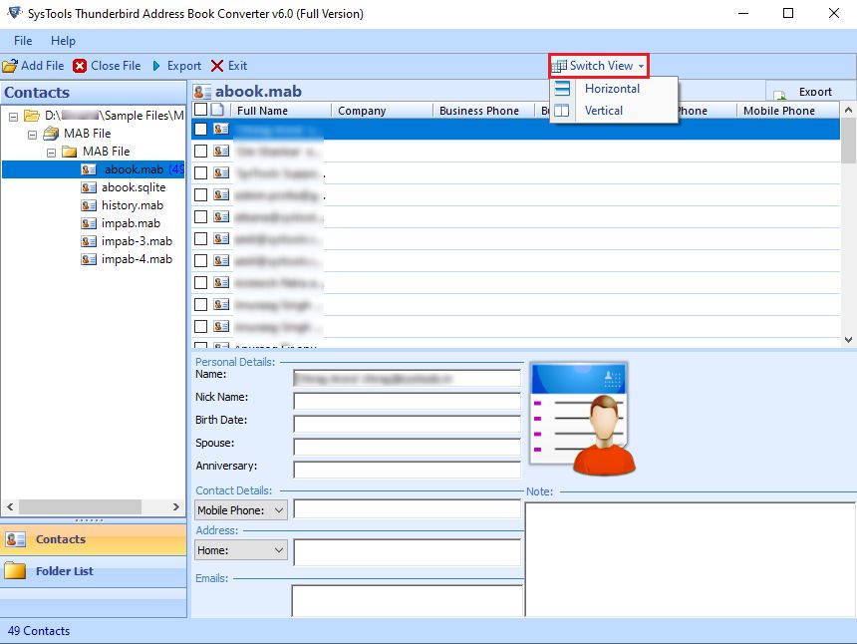
Task: Open the Home address type dropdown
Action: [279, 550]
